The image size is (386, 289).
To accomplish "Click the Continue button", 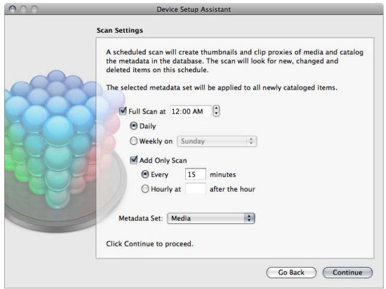I will click(x=347, y=272).
